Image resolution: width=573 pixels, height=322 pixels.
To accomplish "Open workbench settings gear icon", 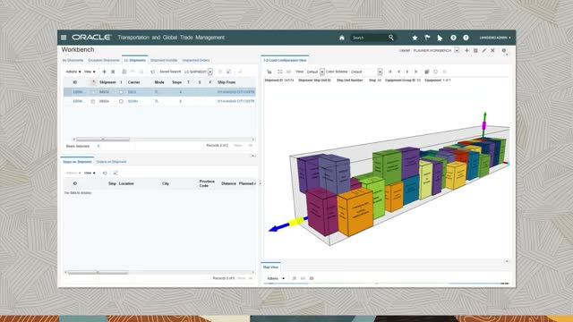I will (503, 50).
